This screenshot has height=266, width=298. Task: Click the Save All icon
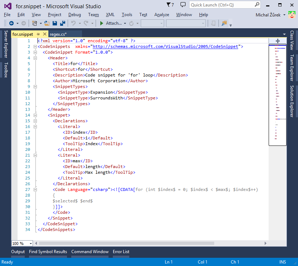point(63,23)
